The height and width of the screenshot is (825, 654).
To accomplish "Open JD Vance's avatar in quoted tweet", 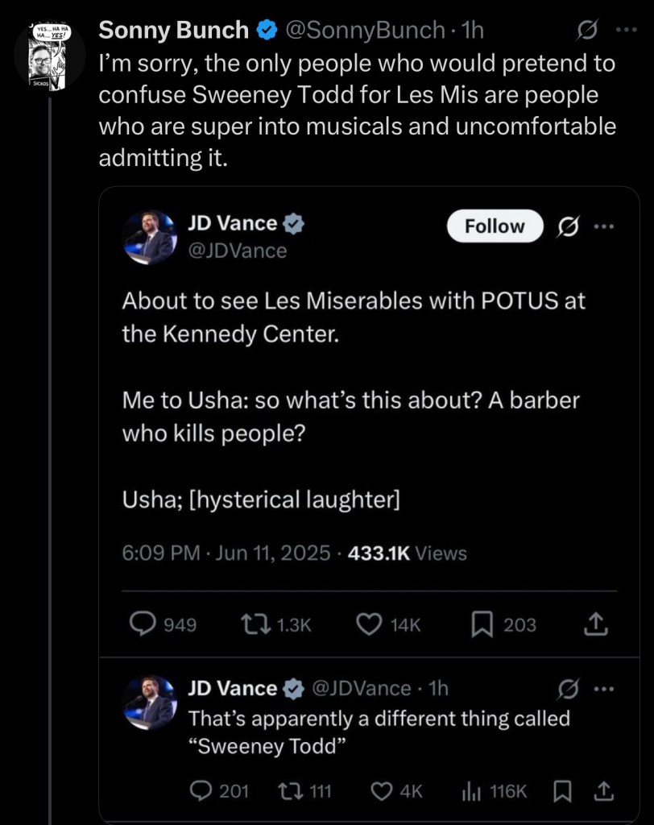I will point(150,236).
